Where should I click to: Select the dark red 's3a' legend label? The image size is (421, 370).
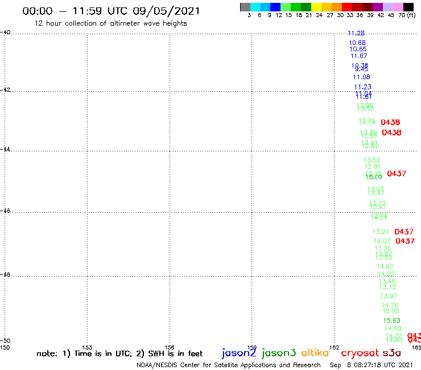(x=391, y=353)
